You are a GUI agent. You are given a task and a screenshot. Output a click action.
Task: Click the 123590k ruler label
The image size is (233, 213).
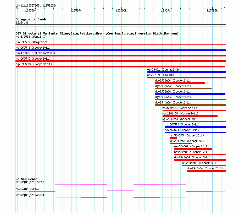click(121, 10)
